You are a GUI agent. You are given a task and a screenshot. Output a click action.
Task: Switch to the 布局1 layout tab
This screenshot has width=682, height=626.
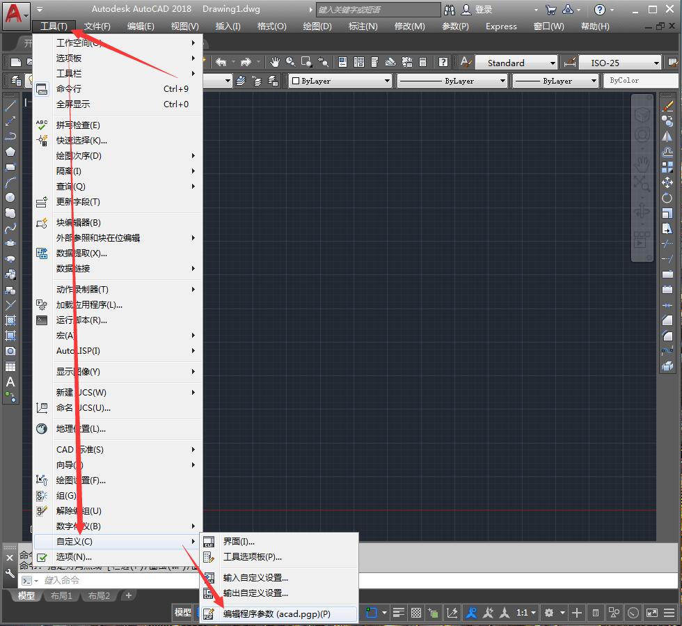pyautogui.click(x=61, y=595)
